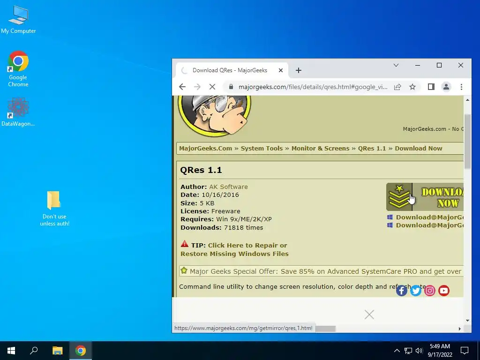
Task: Click the share page icon in address bar
Action: tap(397, 87)
